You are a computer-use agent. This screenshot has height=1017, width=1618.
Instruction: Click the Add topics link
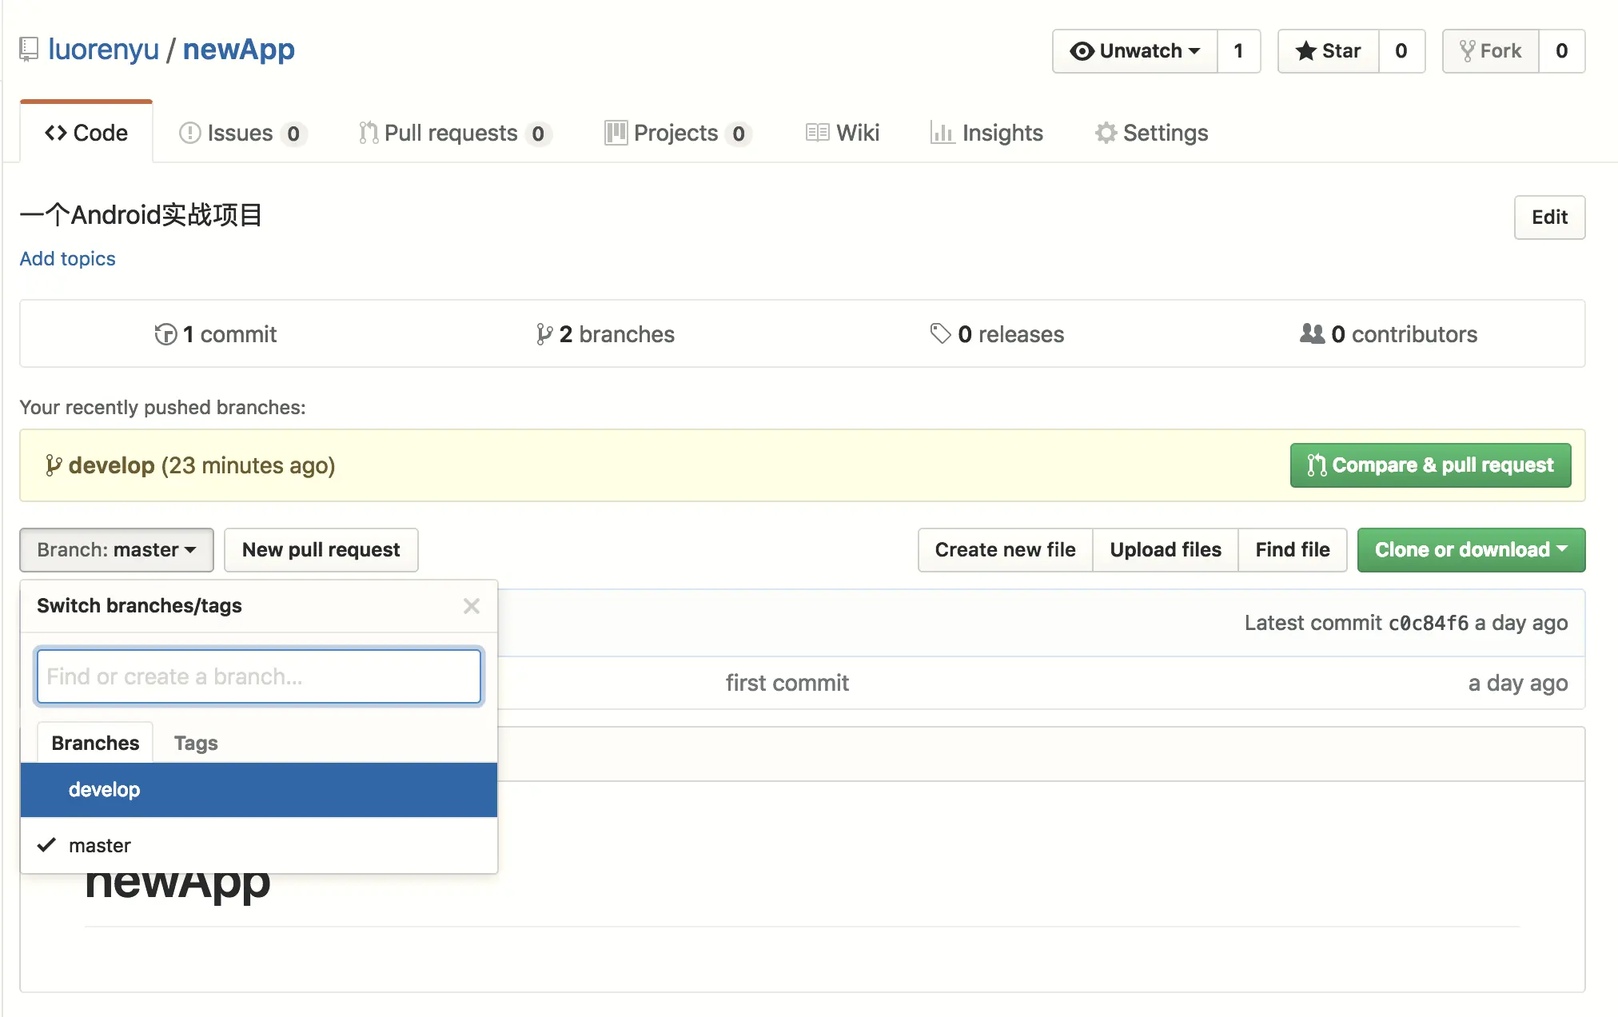(x=67, y=258)
